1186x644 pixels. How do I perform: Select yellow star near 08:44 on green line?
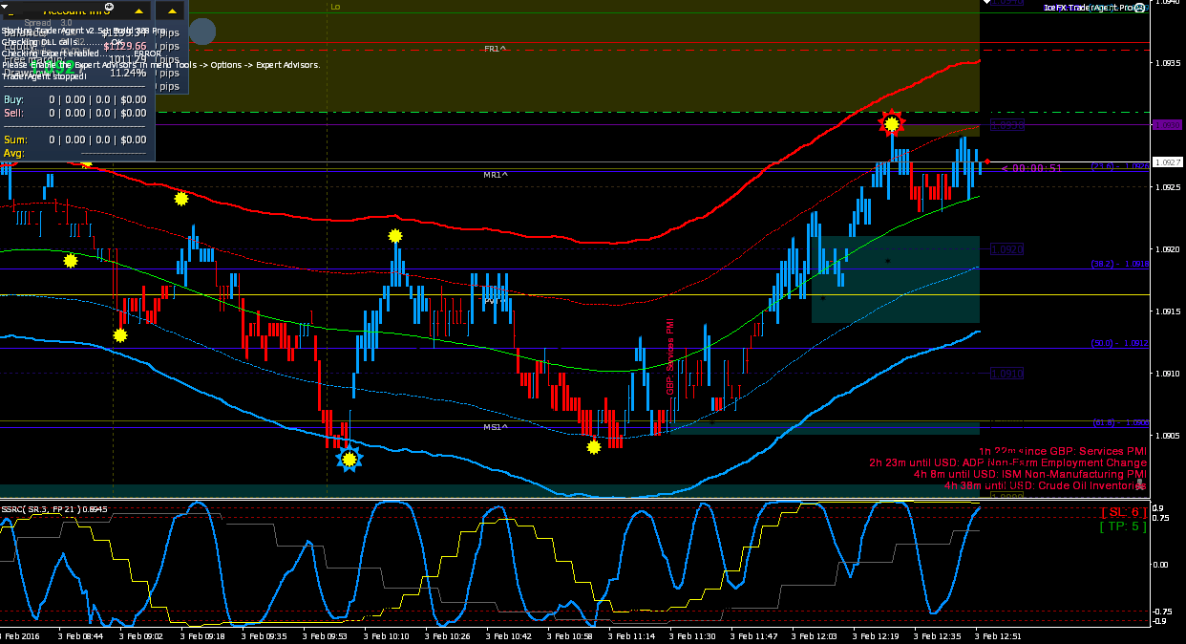point(71,260)
